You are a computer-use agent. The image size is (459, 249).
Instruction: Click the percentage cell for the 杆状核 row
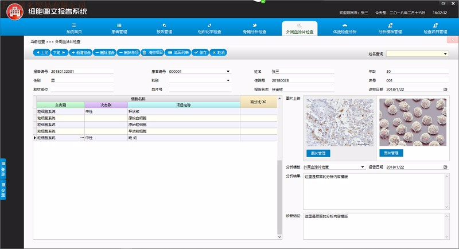tap(259, 111)
